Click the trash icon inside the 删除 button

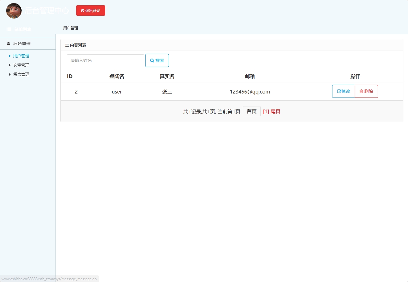[x=361, y=91]
